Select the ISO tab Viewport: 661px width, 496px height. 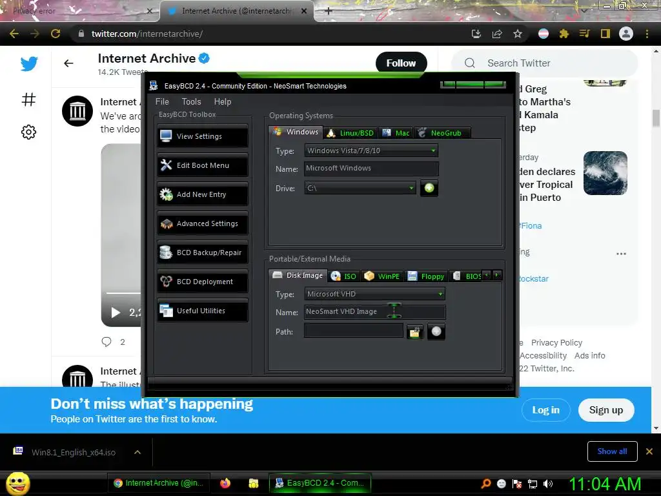pos(344,276)
